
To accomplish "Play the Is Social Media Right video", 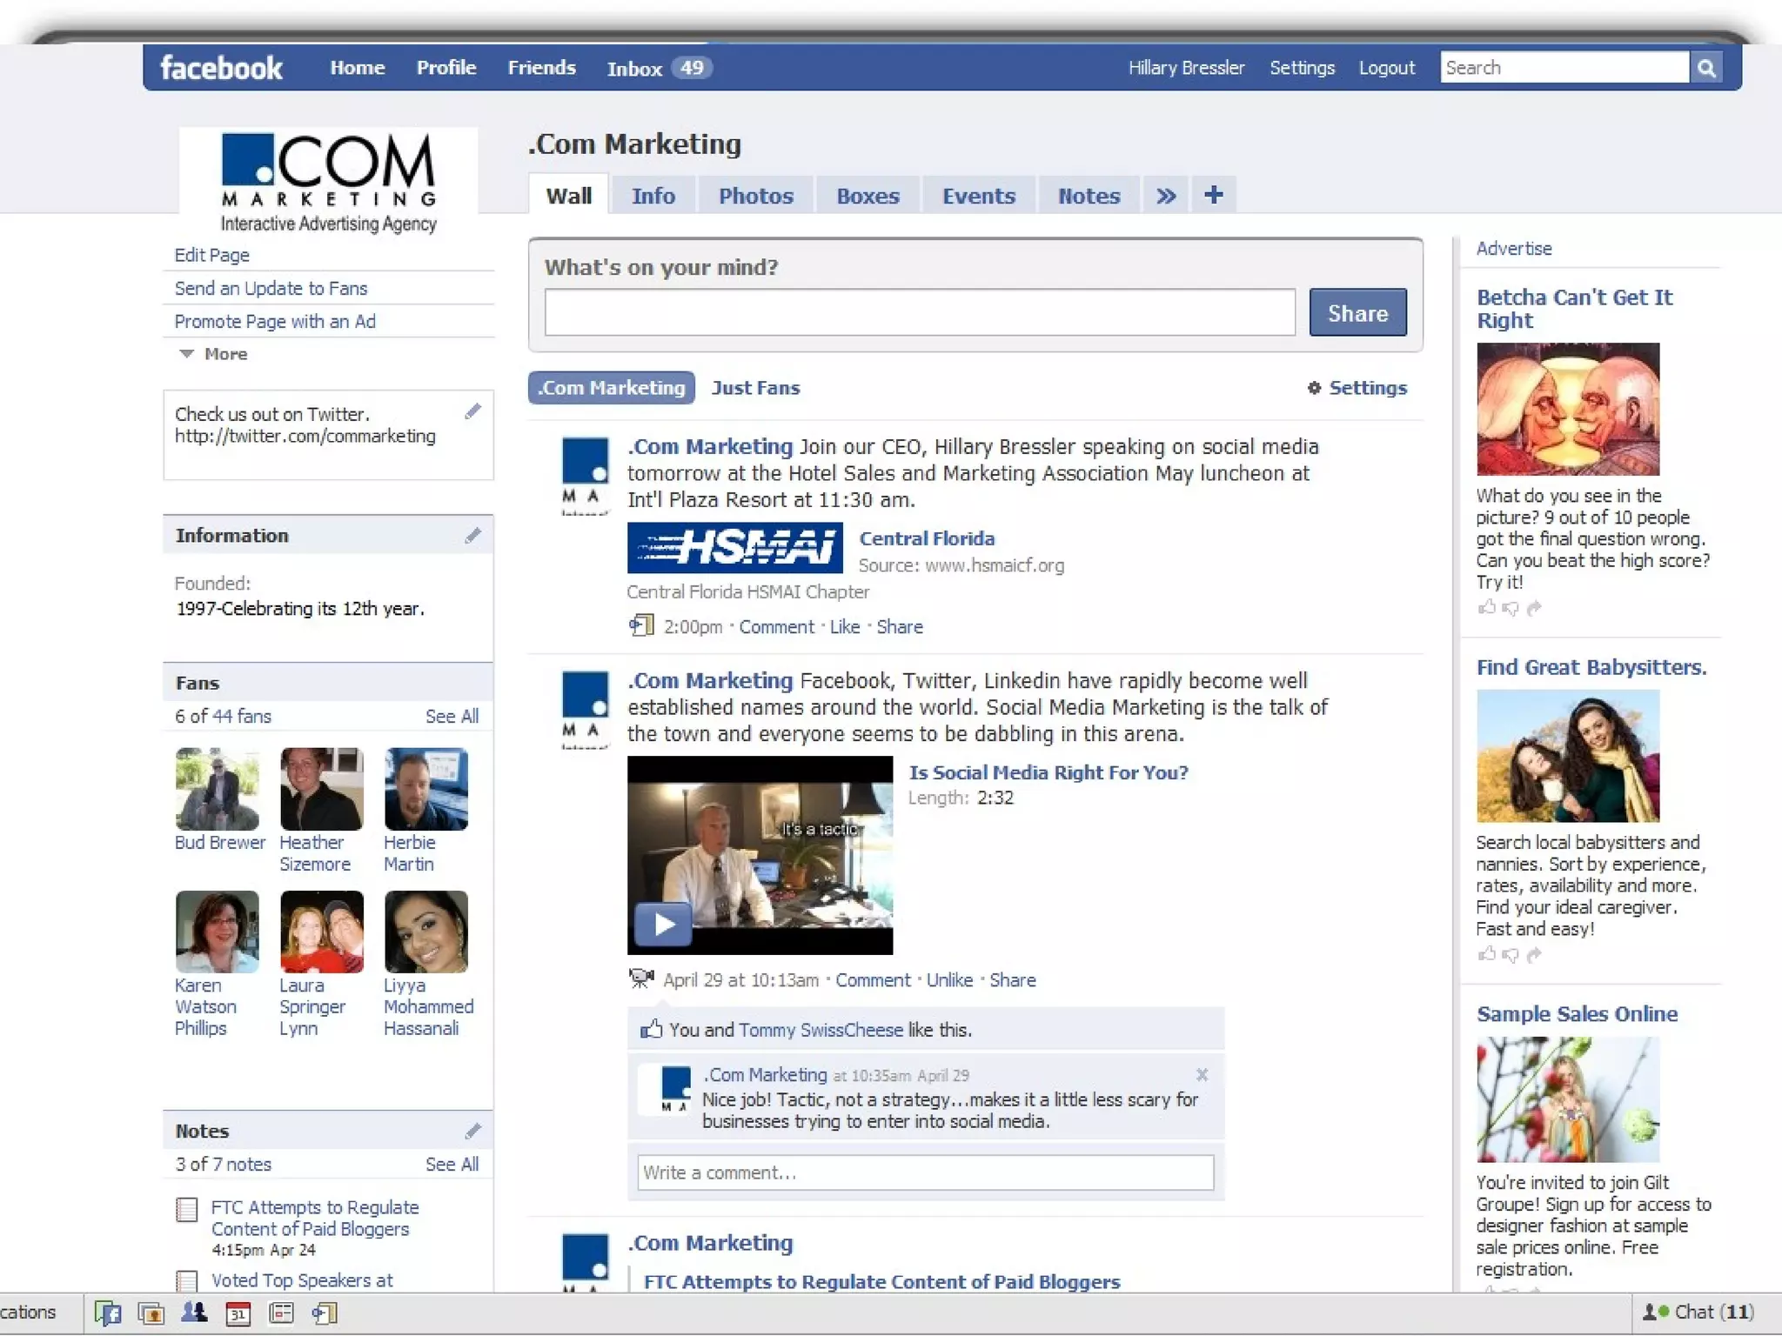I will [x=663, y=924].
